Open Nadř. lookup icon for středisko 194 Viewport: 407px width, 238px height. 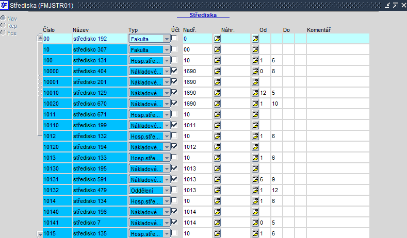pos(217,147)
